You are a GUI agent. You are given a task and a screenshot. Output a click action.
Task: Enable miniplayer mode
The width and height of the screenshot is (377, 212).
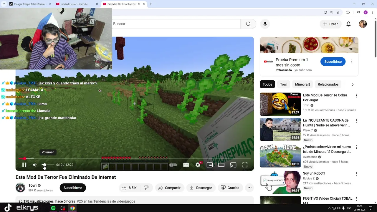pos(210,165)
